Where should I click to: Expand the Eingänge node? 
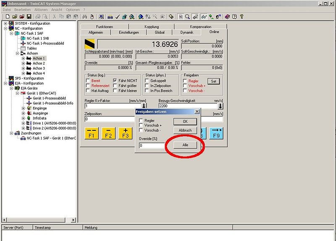(x=24, y=108)
